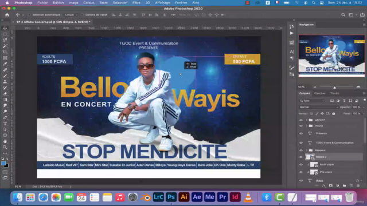Open Safari from the Dock
Image resolution: width=367 pixels, height=206 pixels.
pyautogui.click(x=43, y=197)
